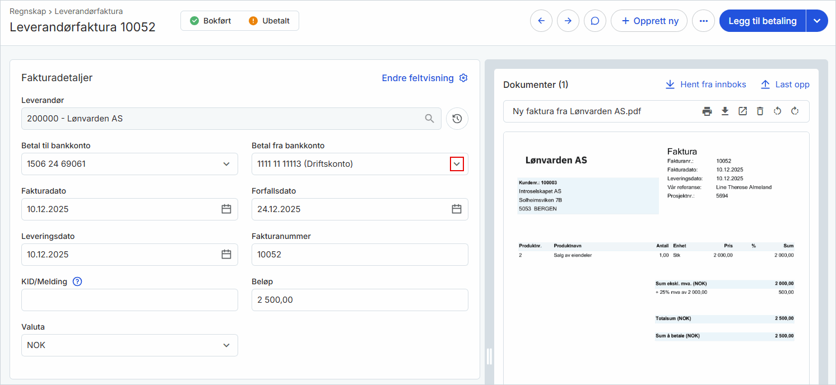This screenshot has height=385, width=836.
Task: Go to previous invoice with left arrow
Action: pyautogui.click(x=541, y=21)
